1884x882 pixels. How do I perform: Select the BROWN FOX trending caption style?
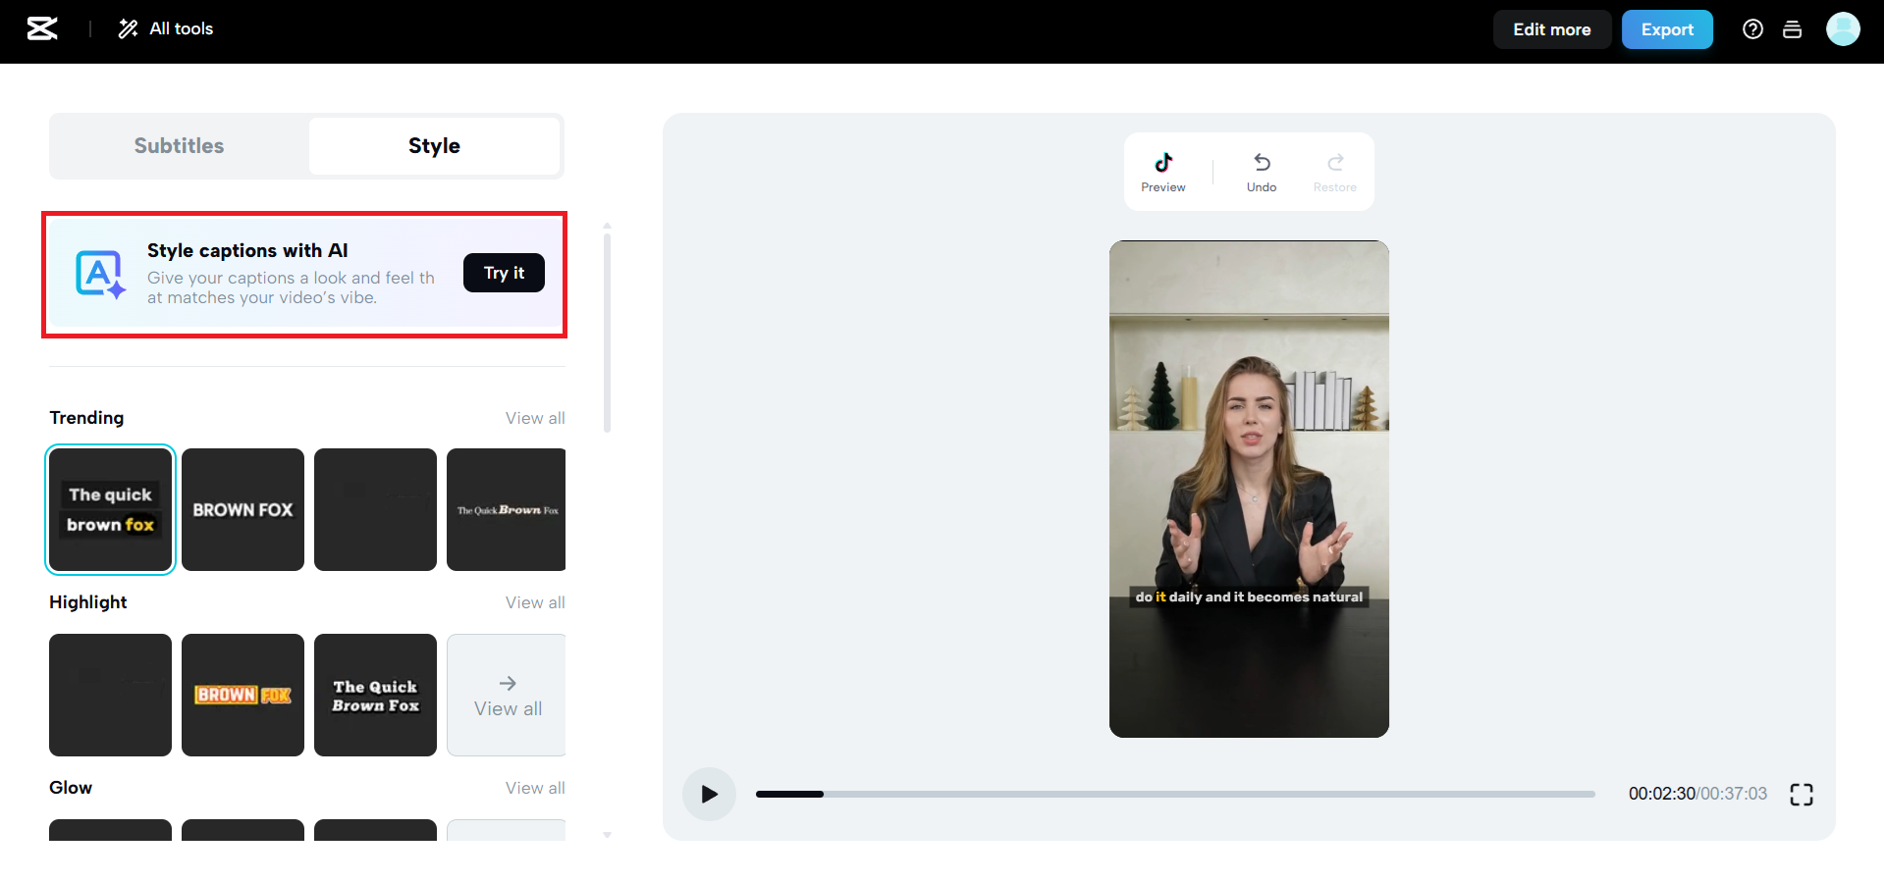point(242,509)
